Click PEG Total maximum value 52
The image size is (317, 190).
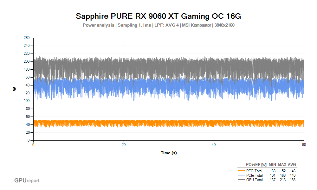click(x=283, y=171)
